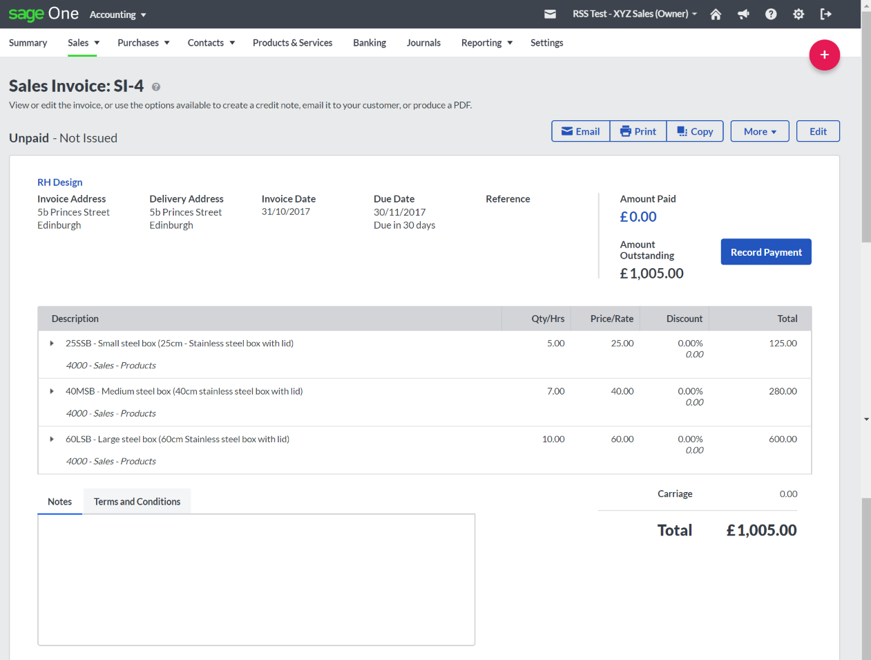Click the Copy invoice button
The image size is (871, 660).
coord(694,131)
